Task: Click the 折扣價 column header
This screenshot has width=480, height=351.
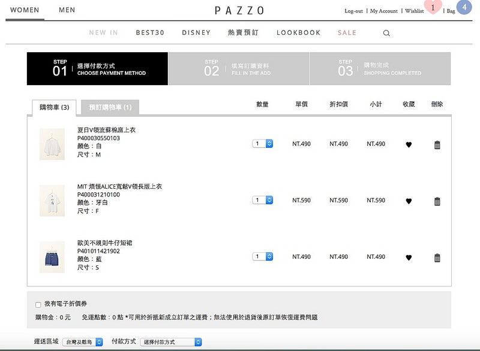Action: pos(339,104)
